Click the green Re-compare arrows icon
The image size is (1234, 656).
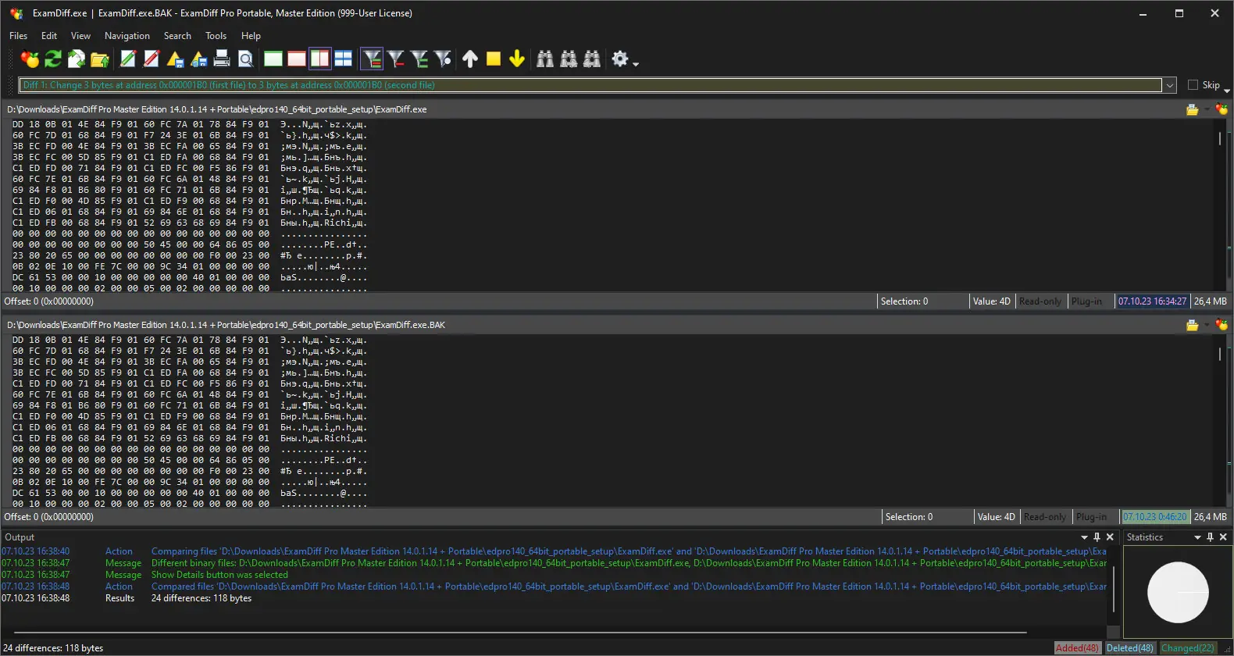53,59
